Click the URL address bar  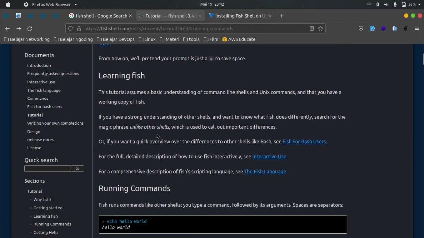pos(195,29)
